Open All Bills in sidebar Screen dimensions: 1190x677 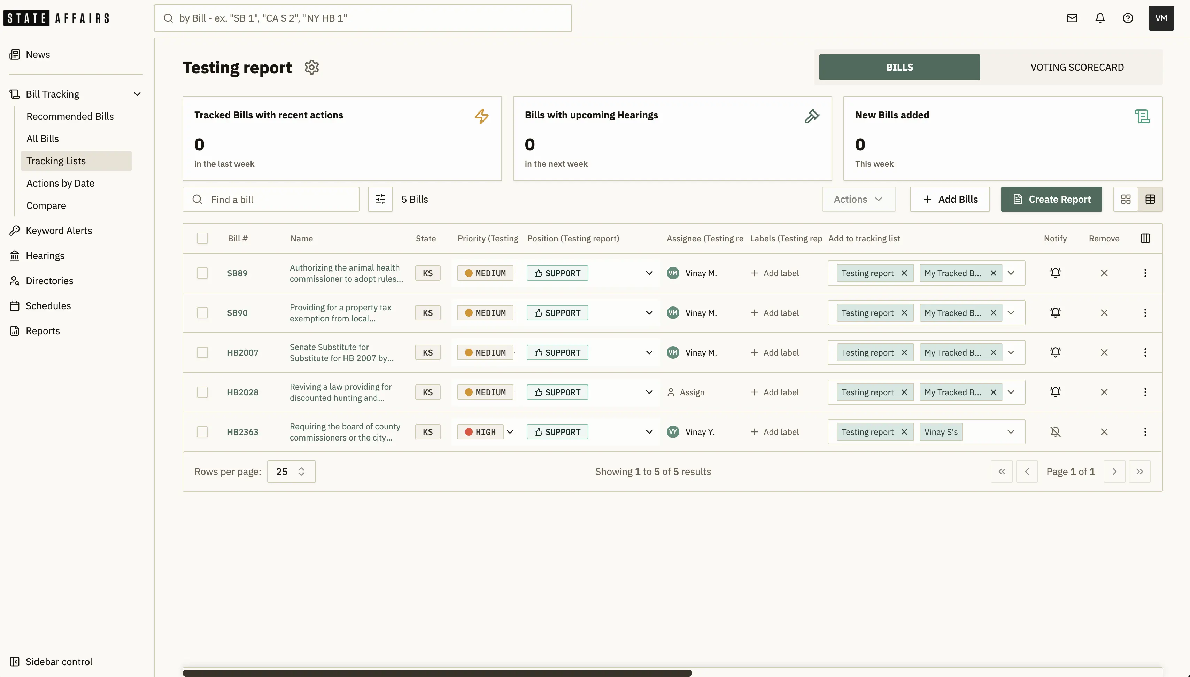pyautogui.click(x=42, y=139)
